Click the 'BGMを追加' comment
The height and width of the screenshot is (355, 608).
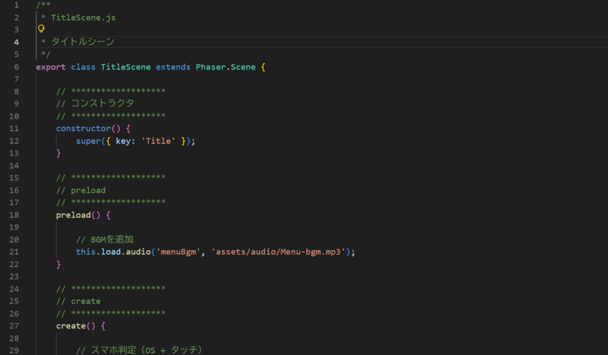(108, 239)
